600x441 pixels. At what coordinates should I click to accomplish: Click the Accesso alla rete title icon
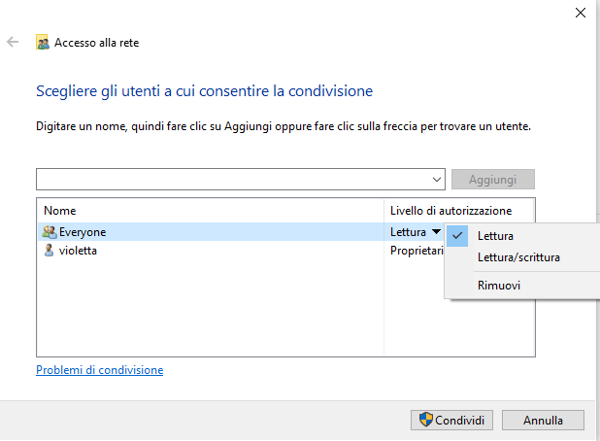coord(43,43)
